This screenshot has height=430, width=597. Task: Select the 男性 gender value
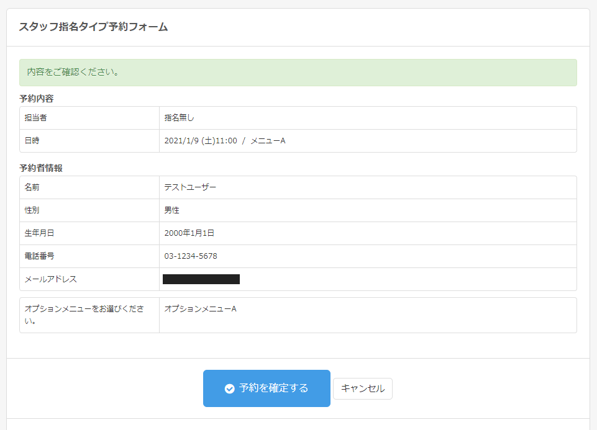pyautogui.click(x=172, y=210)
